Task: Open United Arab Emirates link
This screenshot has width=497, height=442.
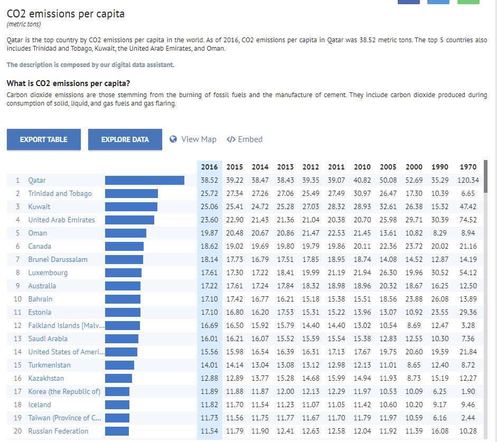Action: tap(61, 220)
